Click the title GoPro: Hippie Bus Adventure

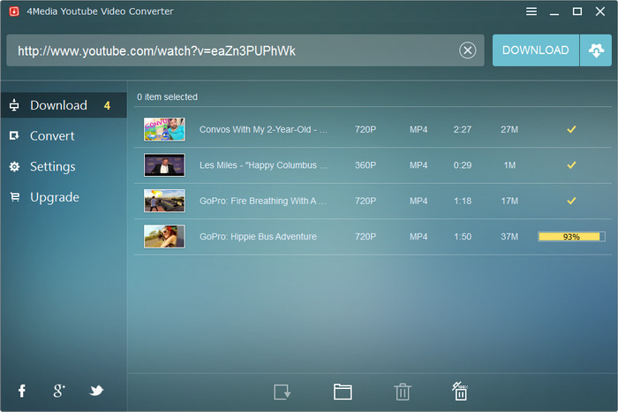(x=258, y=236)
